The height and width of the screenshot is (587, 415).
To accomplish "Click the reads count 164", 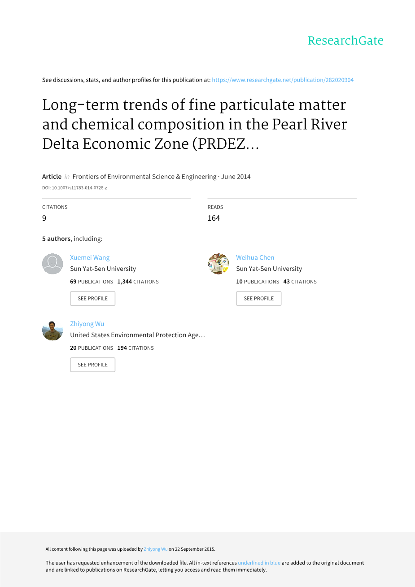I will click(214, 218).
